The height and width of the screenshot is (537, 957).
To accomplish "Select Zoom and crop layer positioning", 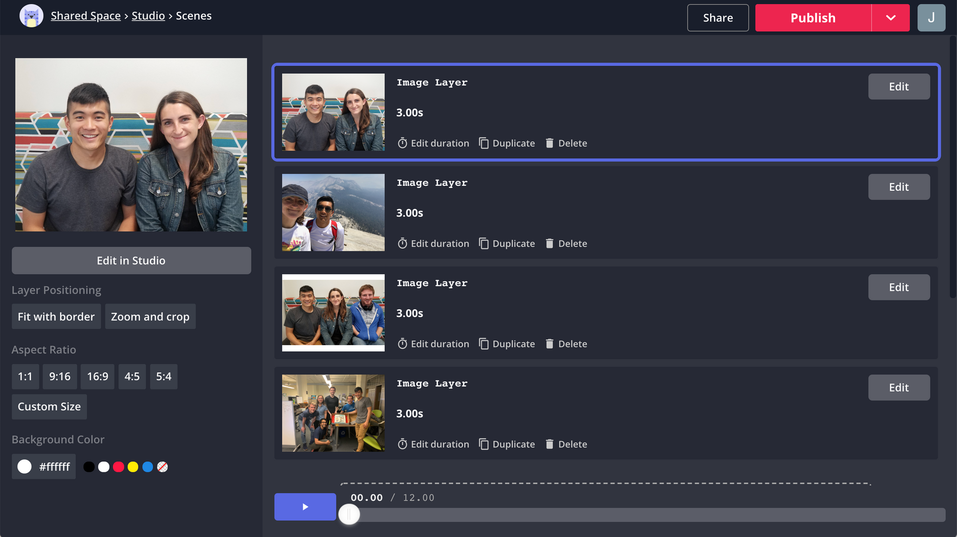I will (x=150, y=317).
